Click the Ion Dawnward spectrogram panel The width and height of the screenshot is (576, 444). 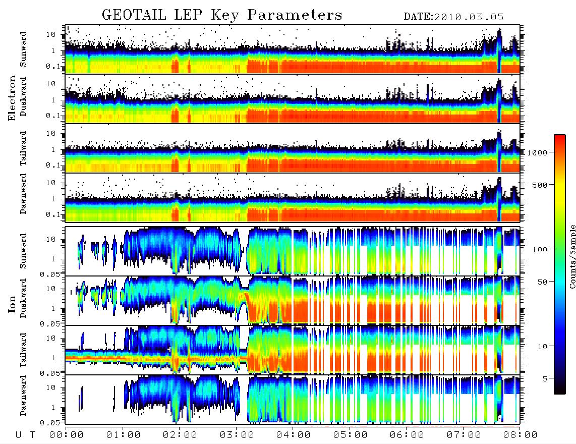tap(293, 399)
